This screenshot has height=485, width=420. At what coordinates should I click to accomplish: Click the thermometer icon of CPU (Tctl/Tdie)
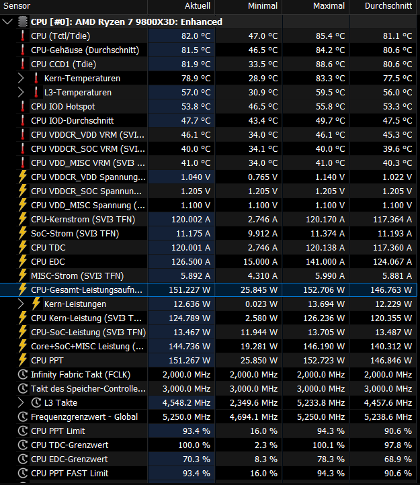[23, 36]
